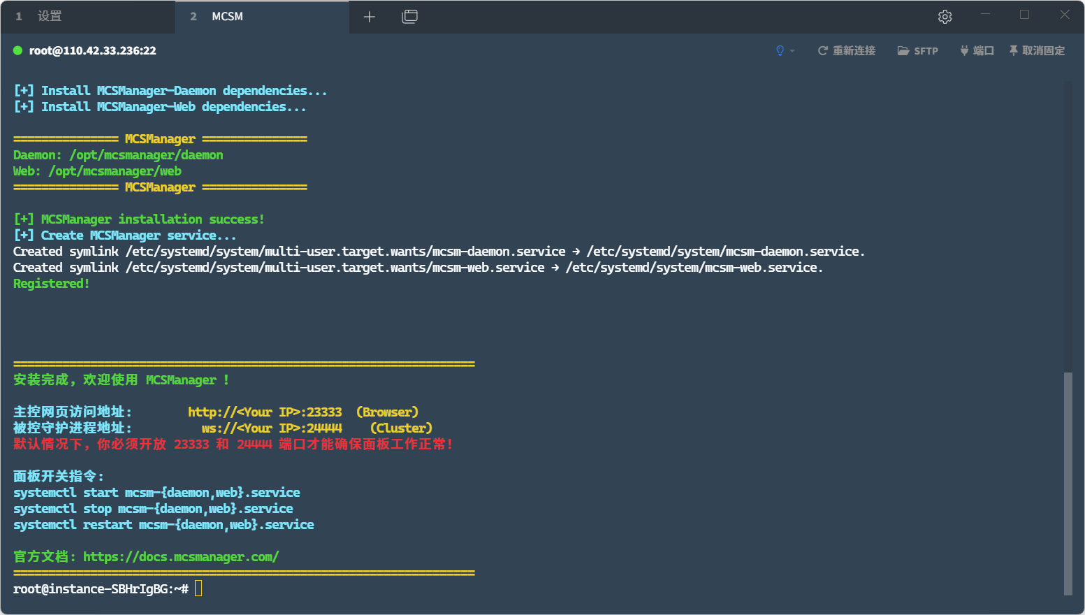Open the session windows icon

tap(410, 17)
